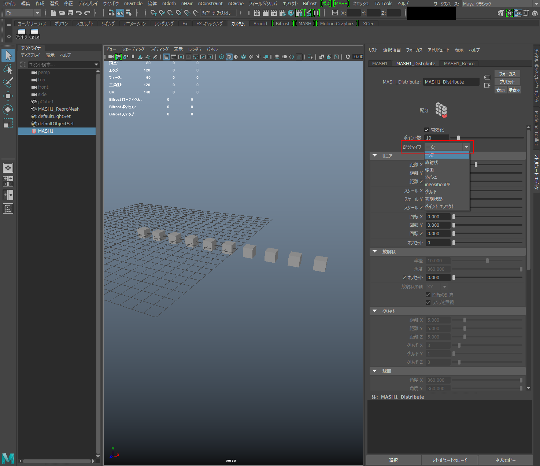The width and height of the screenshot is (540, 466).
Task: Enable wireframe cube display in viewport
Action: click(x=222, y=57)
